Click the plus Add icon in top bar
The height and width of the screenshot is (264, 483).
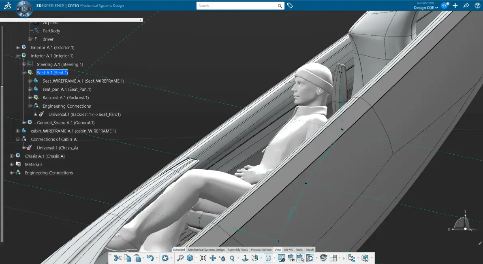455,6
